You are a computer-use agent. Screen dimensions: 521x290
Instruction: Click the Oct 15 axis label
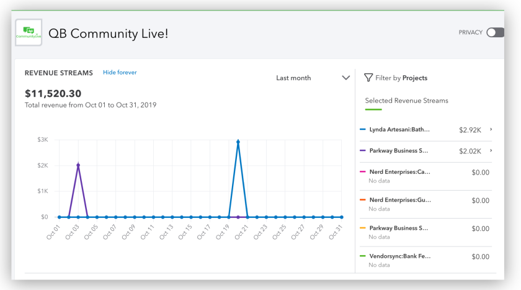pyautogui.click(x=185, y=232)
